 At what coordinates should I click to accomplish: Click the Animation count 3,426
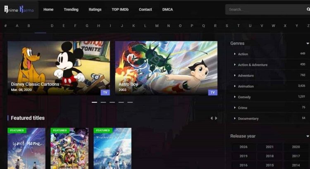click(301, 86)
